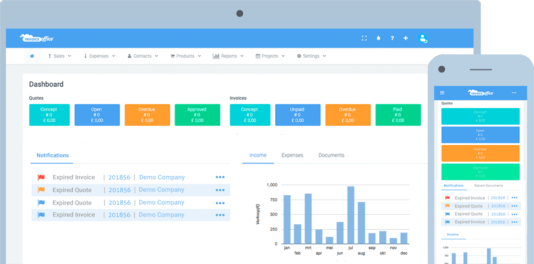
Task: Open the Invoices Unpaid card
Action: [x=298, y=115]
